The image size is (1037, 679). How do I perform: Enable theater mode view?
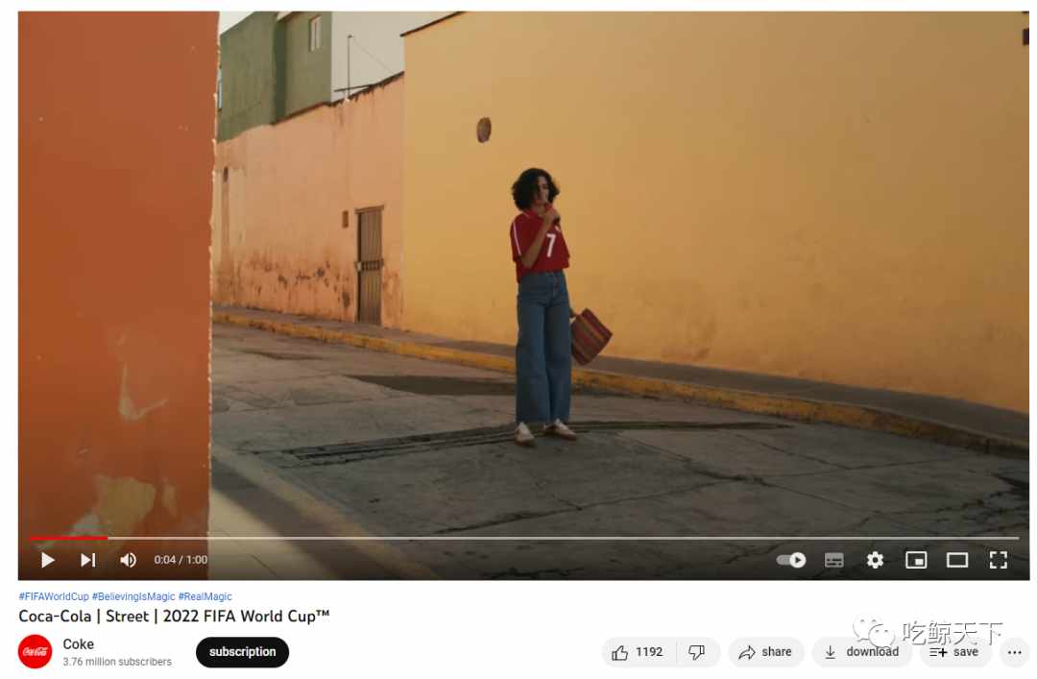pos(957,560)
